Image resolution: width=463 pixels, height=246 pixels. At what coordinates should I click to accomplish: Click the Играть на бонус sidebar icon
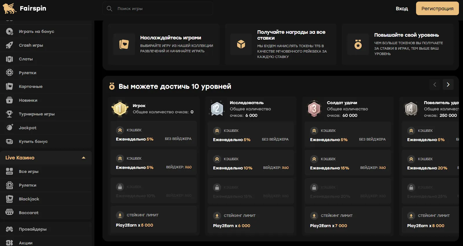pos(10,32)
